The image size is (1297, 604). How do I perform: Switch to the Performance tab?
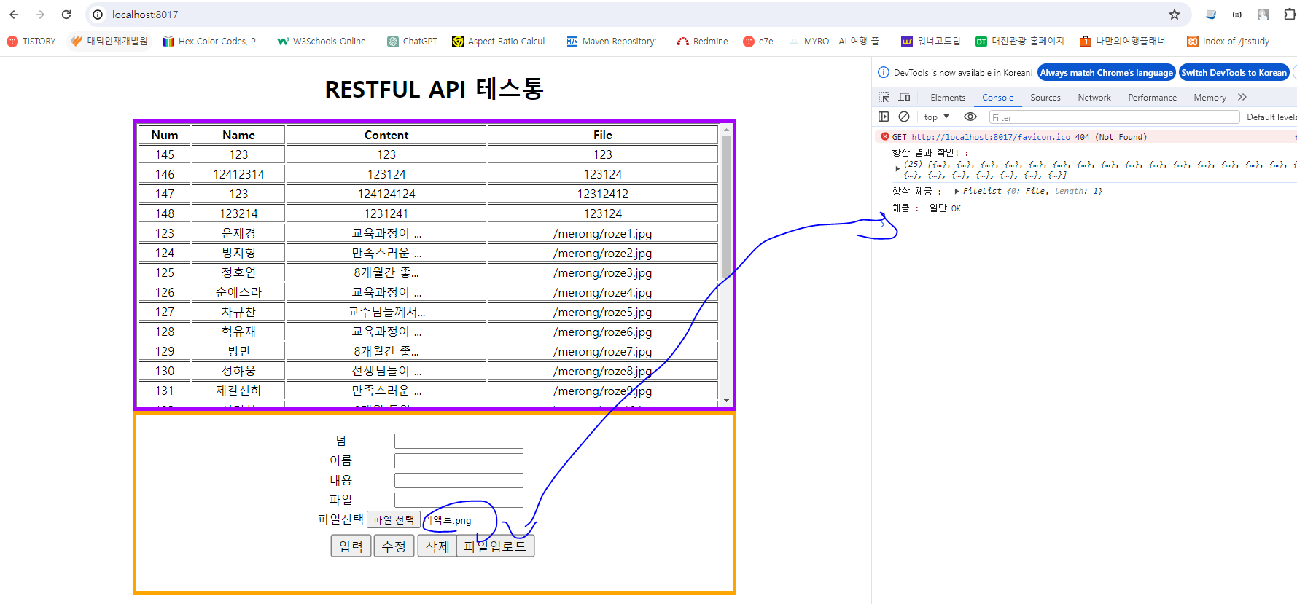tap(1152, 98)
